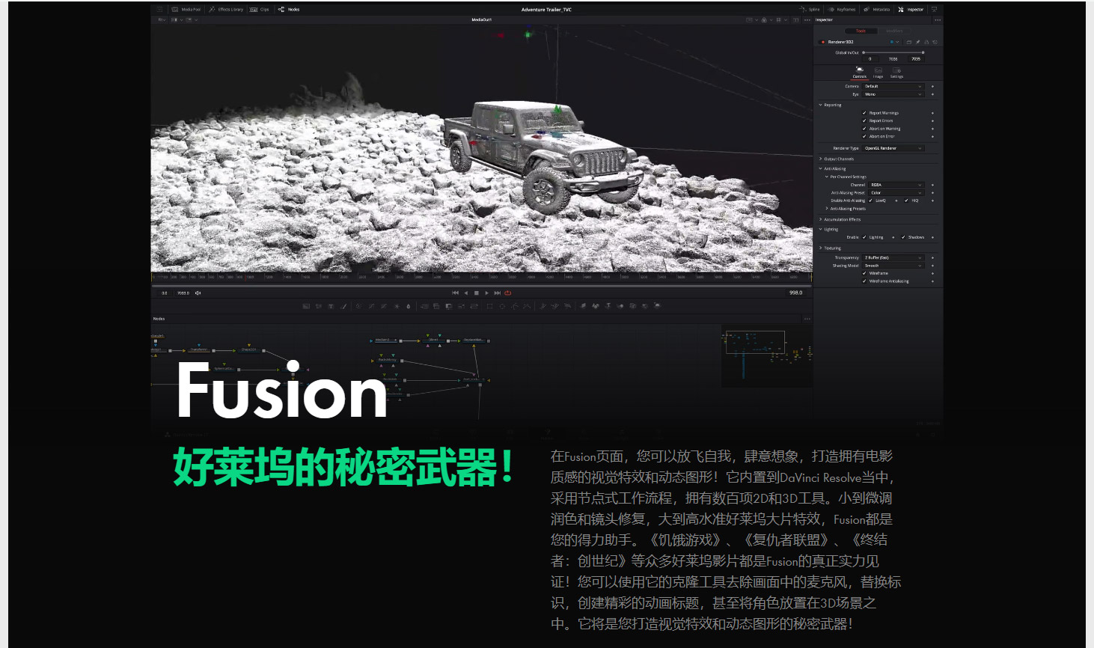Viewport: 1094px width, 648px height.
Task: Open Anti-Aliasing Preset dropdown set to Color
Action: coord(896,193)
